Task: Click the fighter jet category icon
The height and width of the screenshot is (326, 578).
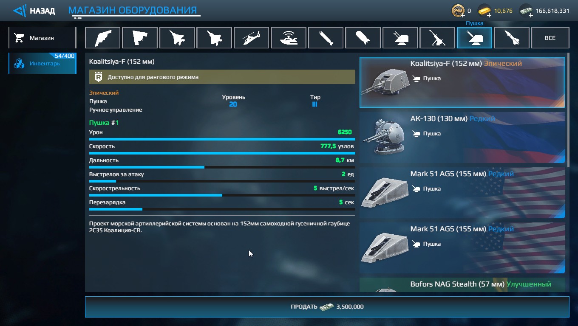Action: 177,38
